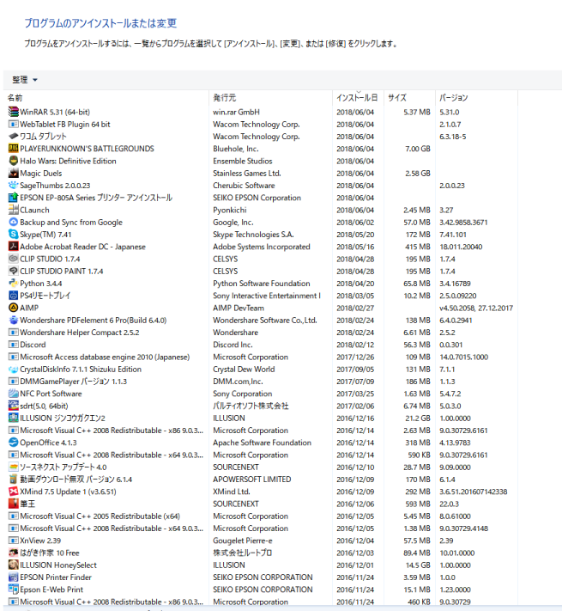Click the CLIP STUDIO PAINT 1.7.4 icon

coord(14,272)
